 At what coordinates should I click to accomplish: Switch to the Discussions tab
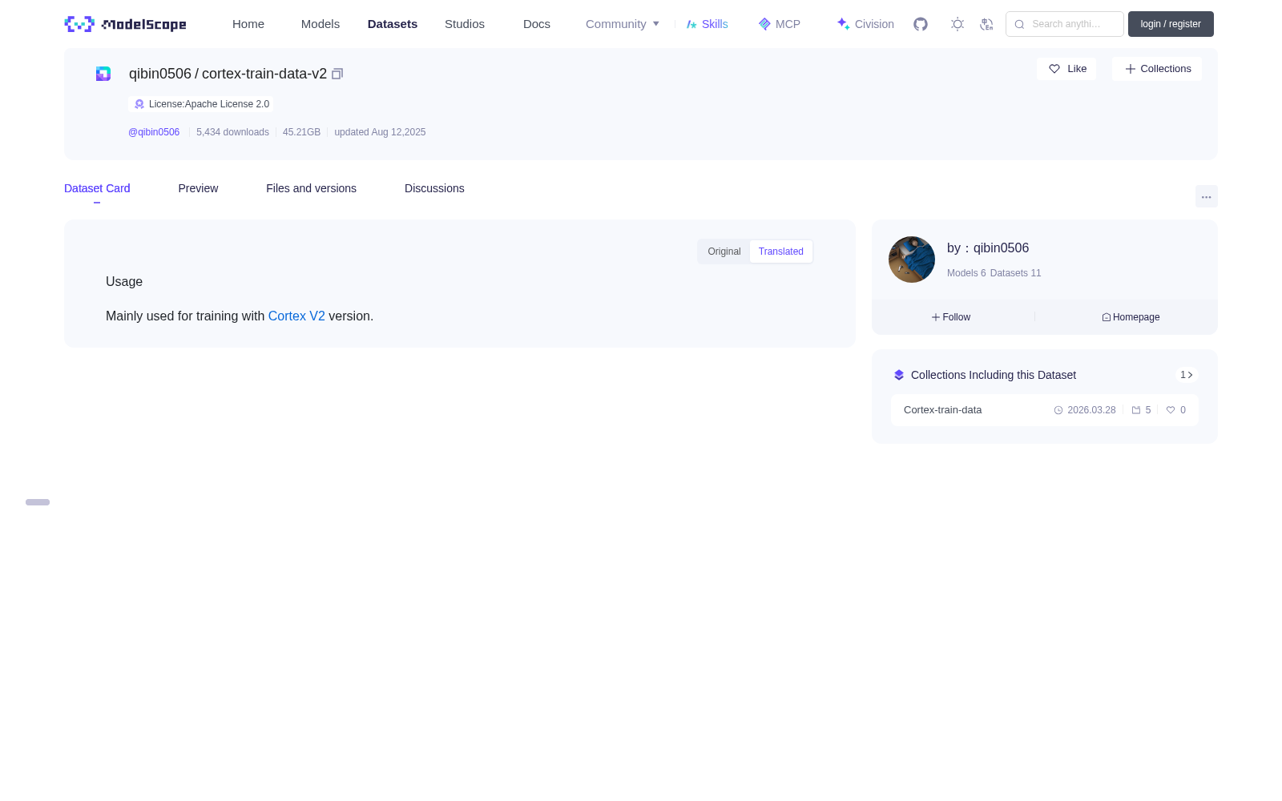(x=434, y=188)
